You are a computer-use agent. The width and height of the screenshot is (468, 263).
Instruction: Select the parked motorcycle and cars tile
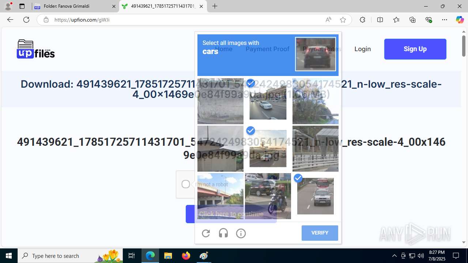tap(268, 196)
